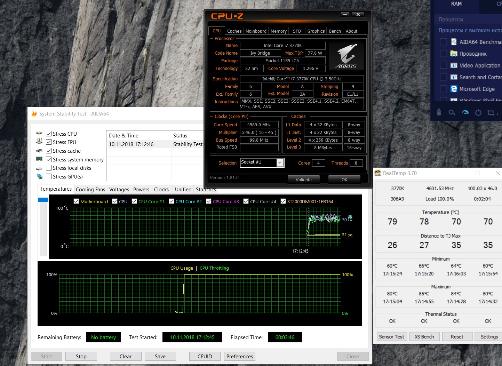Open RealTemp Settings

tap(489, 336)
